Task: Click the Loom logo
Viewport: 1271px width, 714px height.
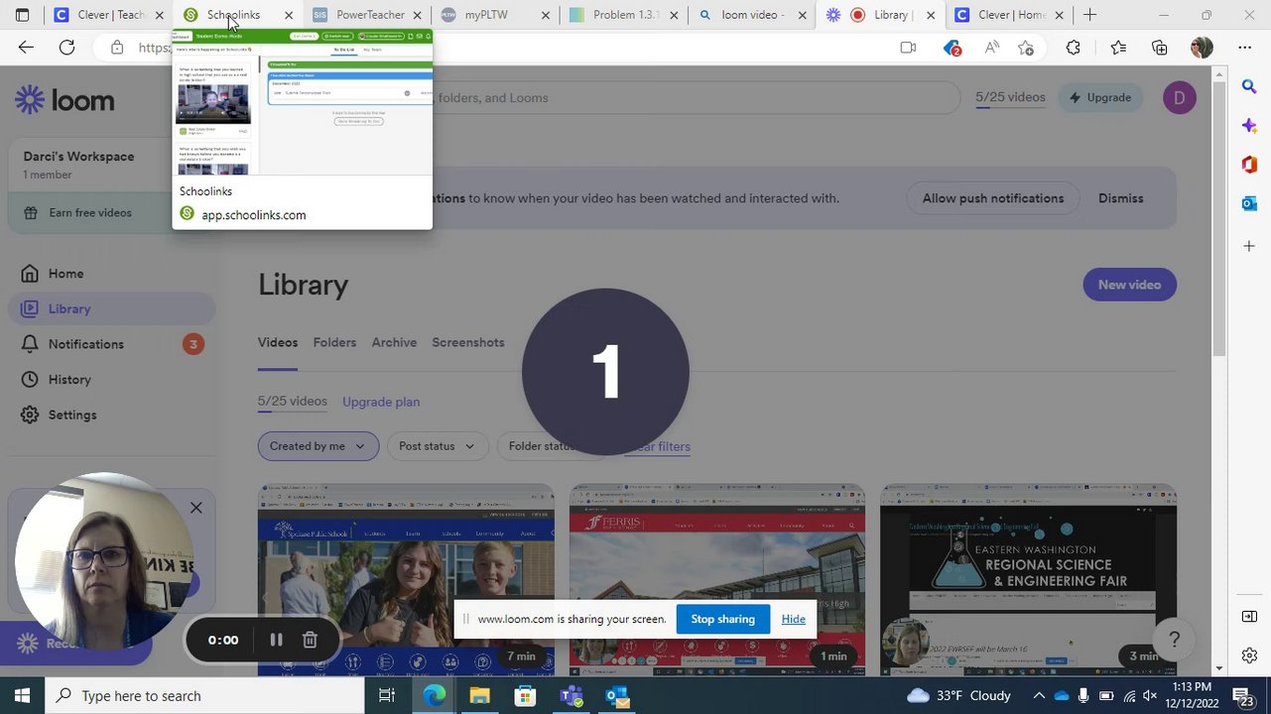Action: point(65,99)
